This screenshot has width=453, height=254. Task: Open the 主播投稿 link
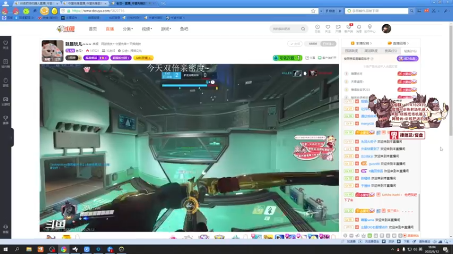pos(361,43)
